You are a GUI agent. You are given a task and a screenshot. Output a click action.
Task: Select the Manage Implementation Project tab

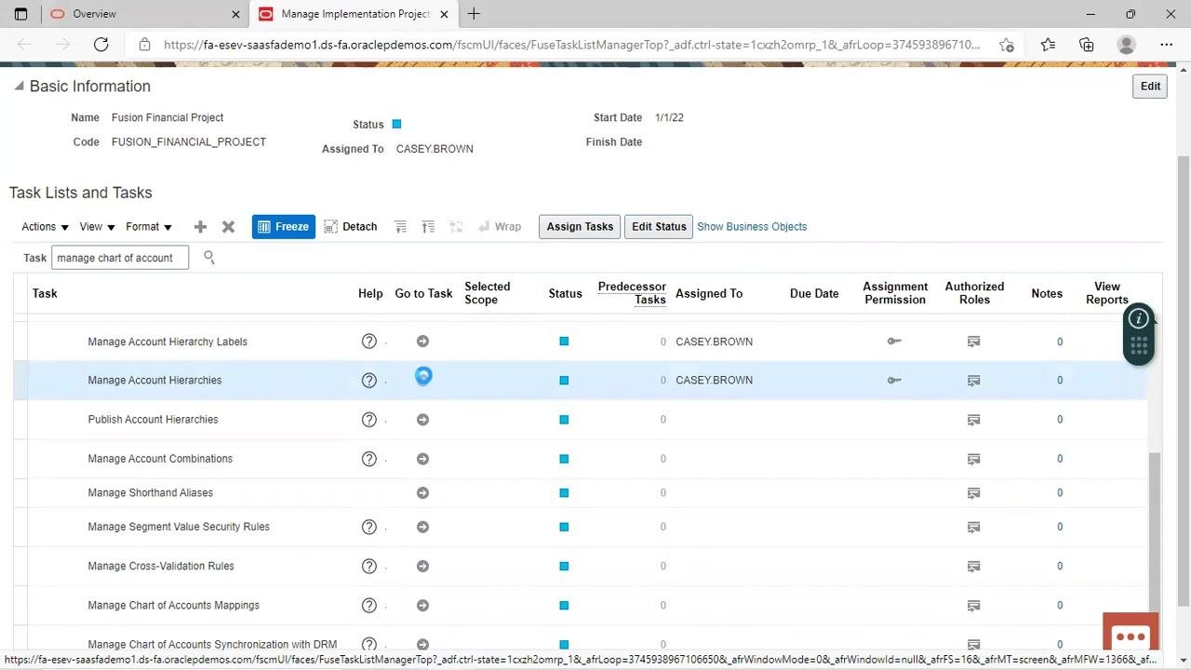click(x=355, y=14)
